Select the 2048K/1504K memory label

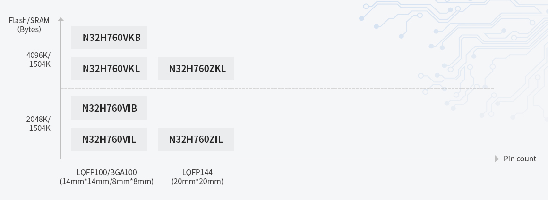coord(38,123)
